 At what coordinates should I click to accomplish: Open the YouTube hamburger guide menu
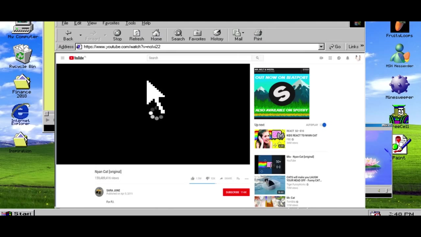point(62,58)
